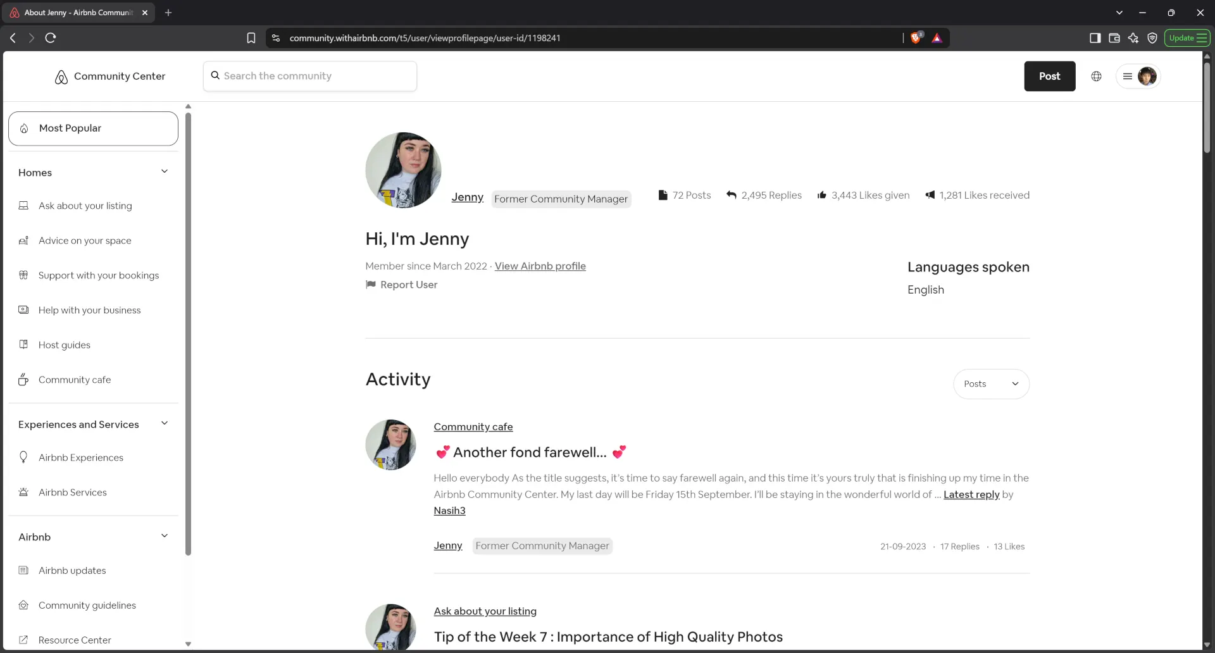Click the user avatar in header

(x=1147, y=76)
